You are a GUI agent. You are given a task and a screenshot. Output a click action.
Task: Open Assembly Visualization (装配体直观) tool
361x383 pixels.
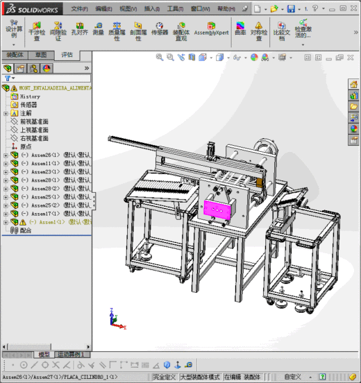(181, 31)
